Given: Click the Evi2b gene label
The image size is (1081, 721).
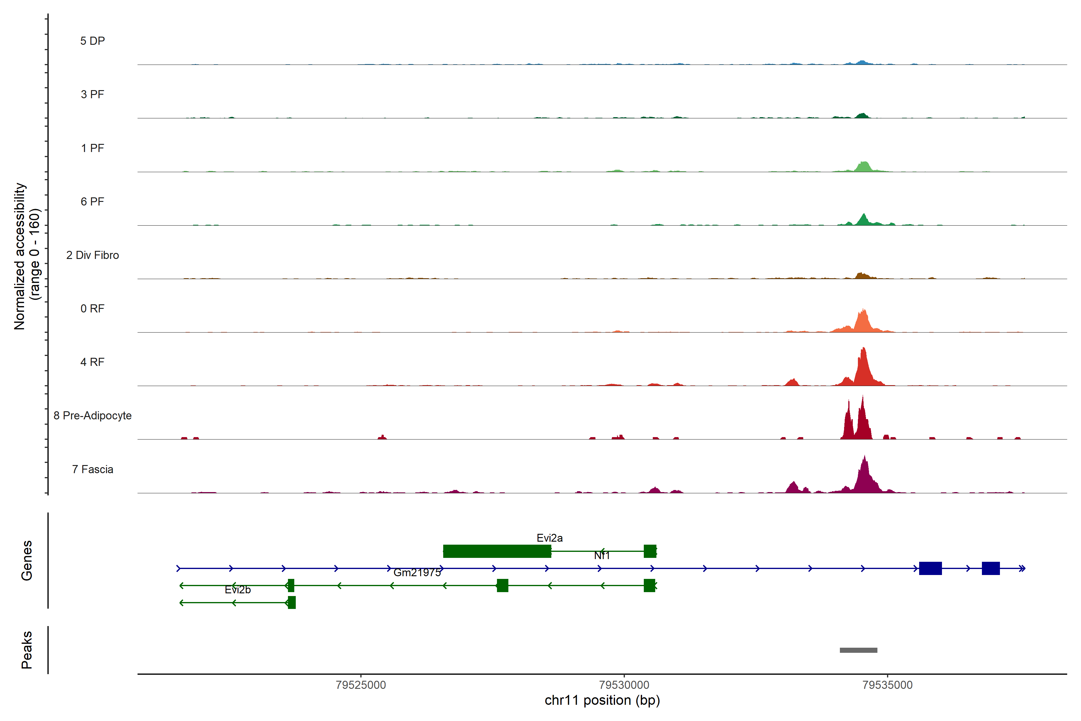Looking at the screenshot, I should (x=238, y=589).
